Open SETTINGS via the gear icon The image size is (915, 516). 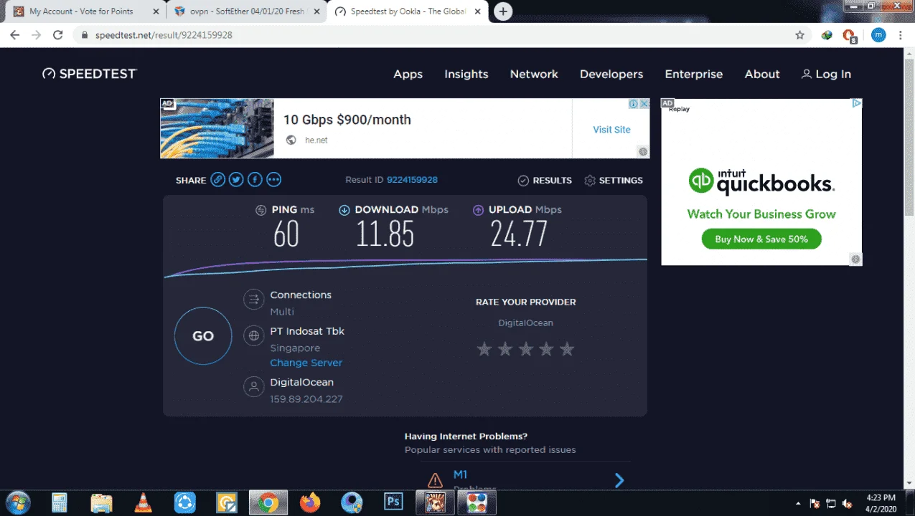(x=590, y=181)
